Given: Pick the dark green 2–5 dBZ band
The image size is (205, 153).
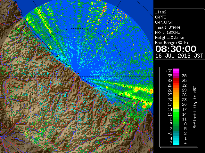Looking at the screenshot, I should coord(176,128).
